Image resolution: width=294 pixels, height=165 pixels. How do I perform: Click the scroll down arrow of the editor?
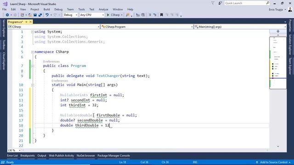(x=278, y=146)
